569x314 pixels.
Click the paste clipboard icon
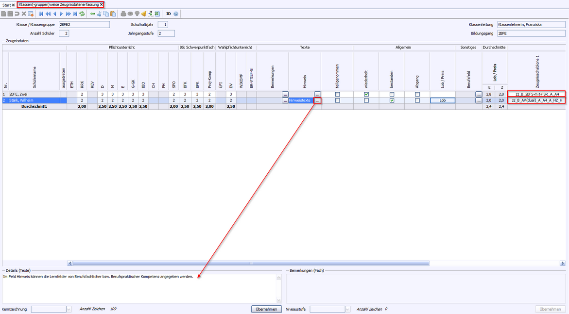pyautogui.click(x=113, y=14)
